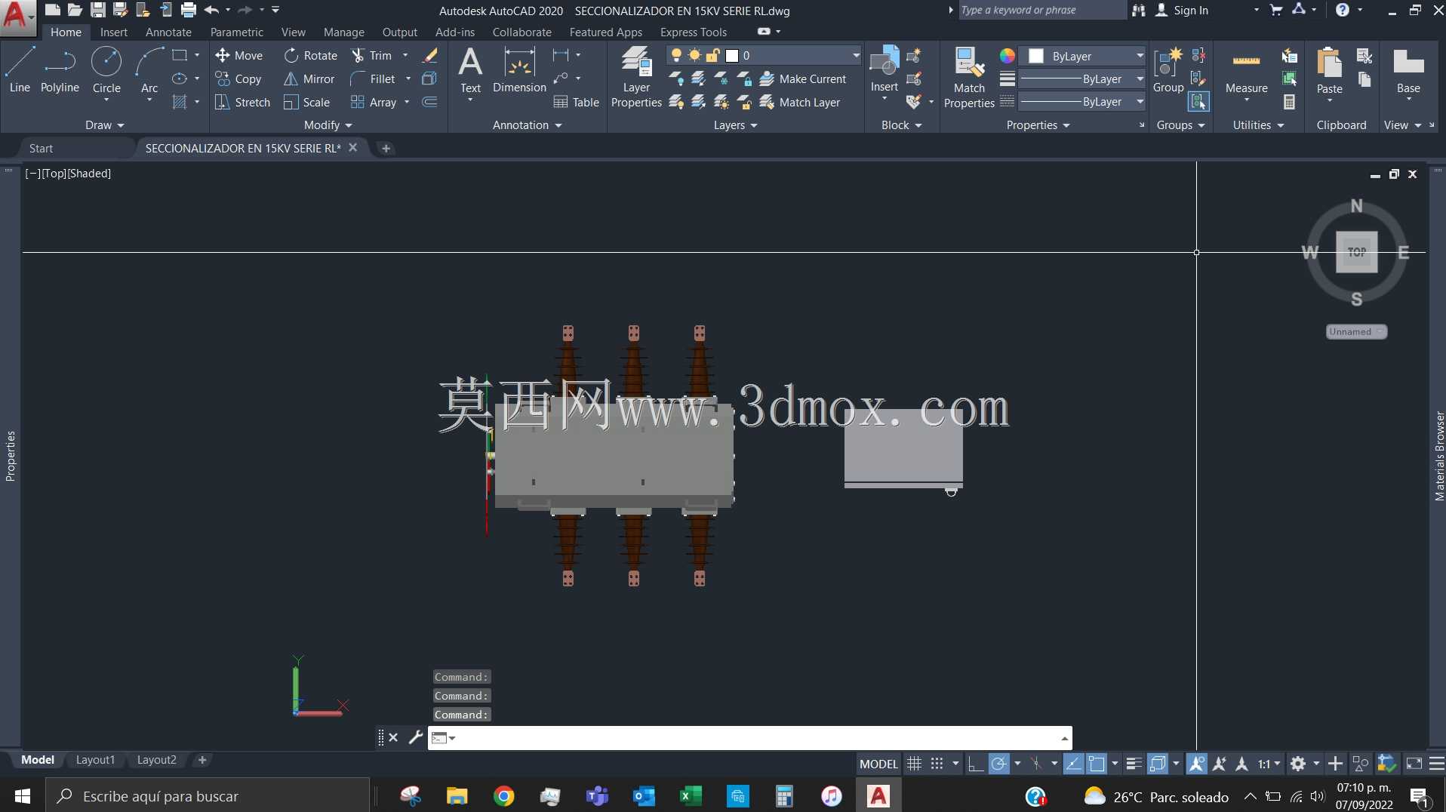
Task: Expand the Modify panel
Action: (328, 125)
